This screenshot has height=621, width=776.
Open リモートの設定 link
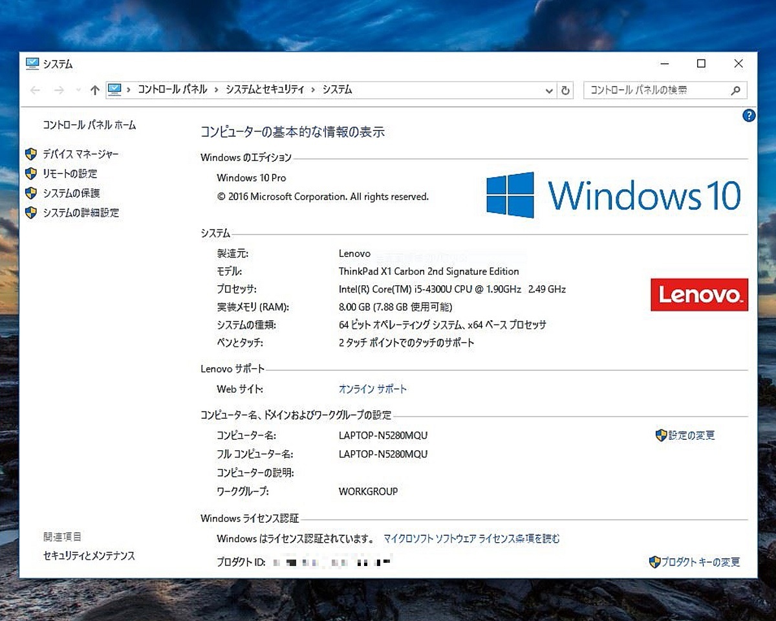[70, 173]
